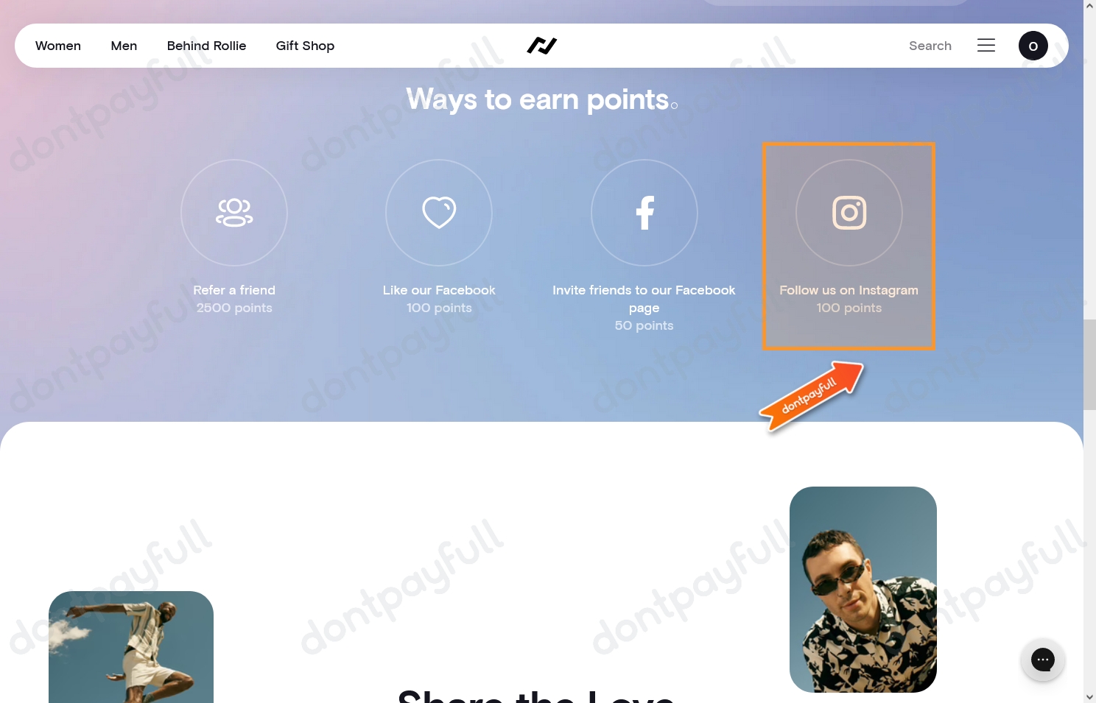Go to Behind Rollie
Image resolution: width=1096 pixels, height=703 pixels.
[206, 46]
